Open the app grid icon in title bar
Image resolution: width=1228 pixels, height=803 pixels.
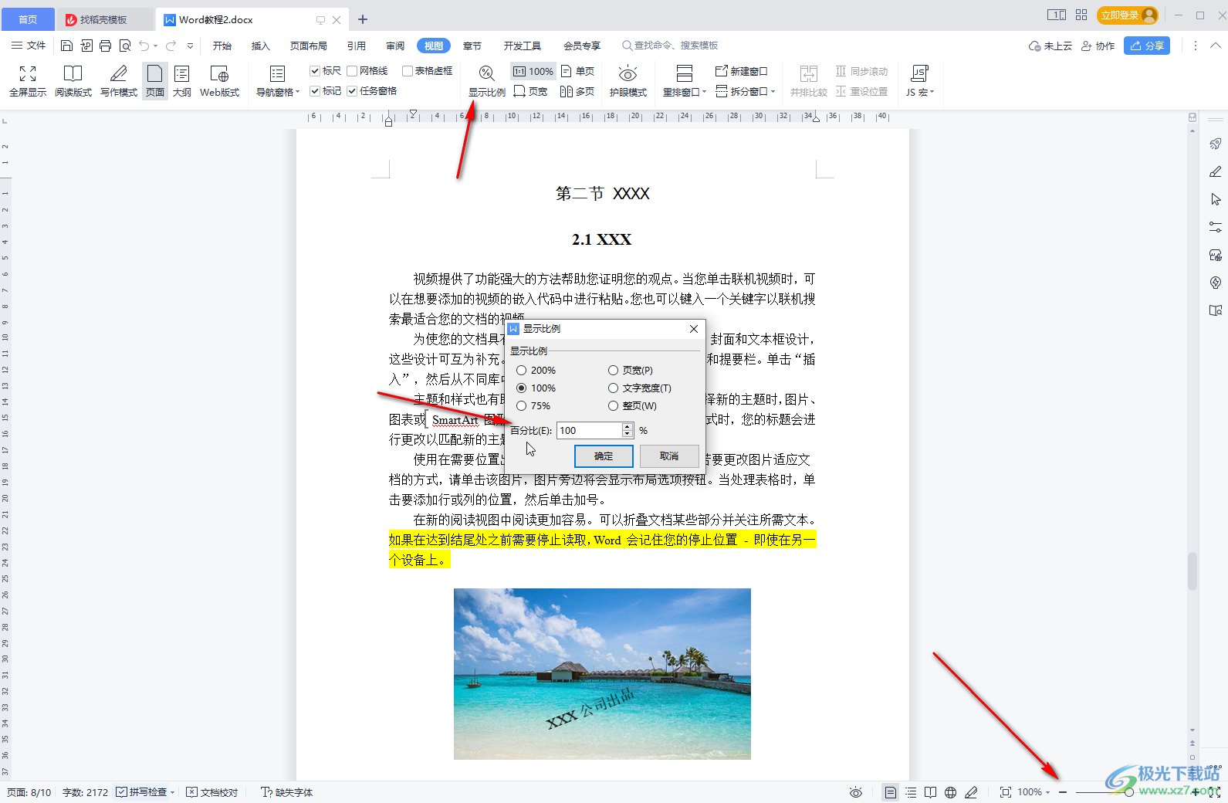coord(1081,15)
